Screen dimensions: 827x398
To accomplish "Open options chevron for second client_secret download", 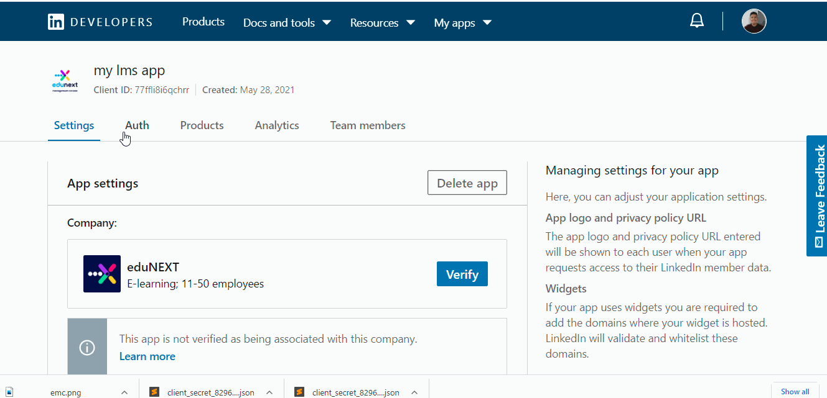I will pyautogui.click(x=414, y=392).
